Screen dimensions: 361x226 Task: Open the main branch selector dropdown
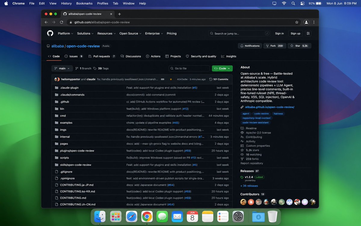pos(62,68)
